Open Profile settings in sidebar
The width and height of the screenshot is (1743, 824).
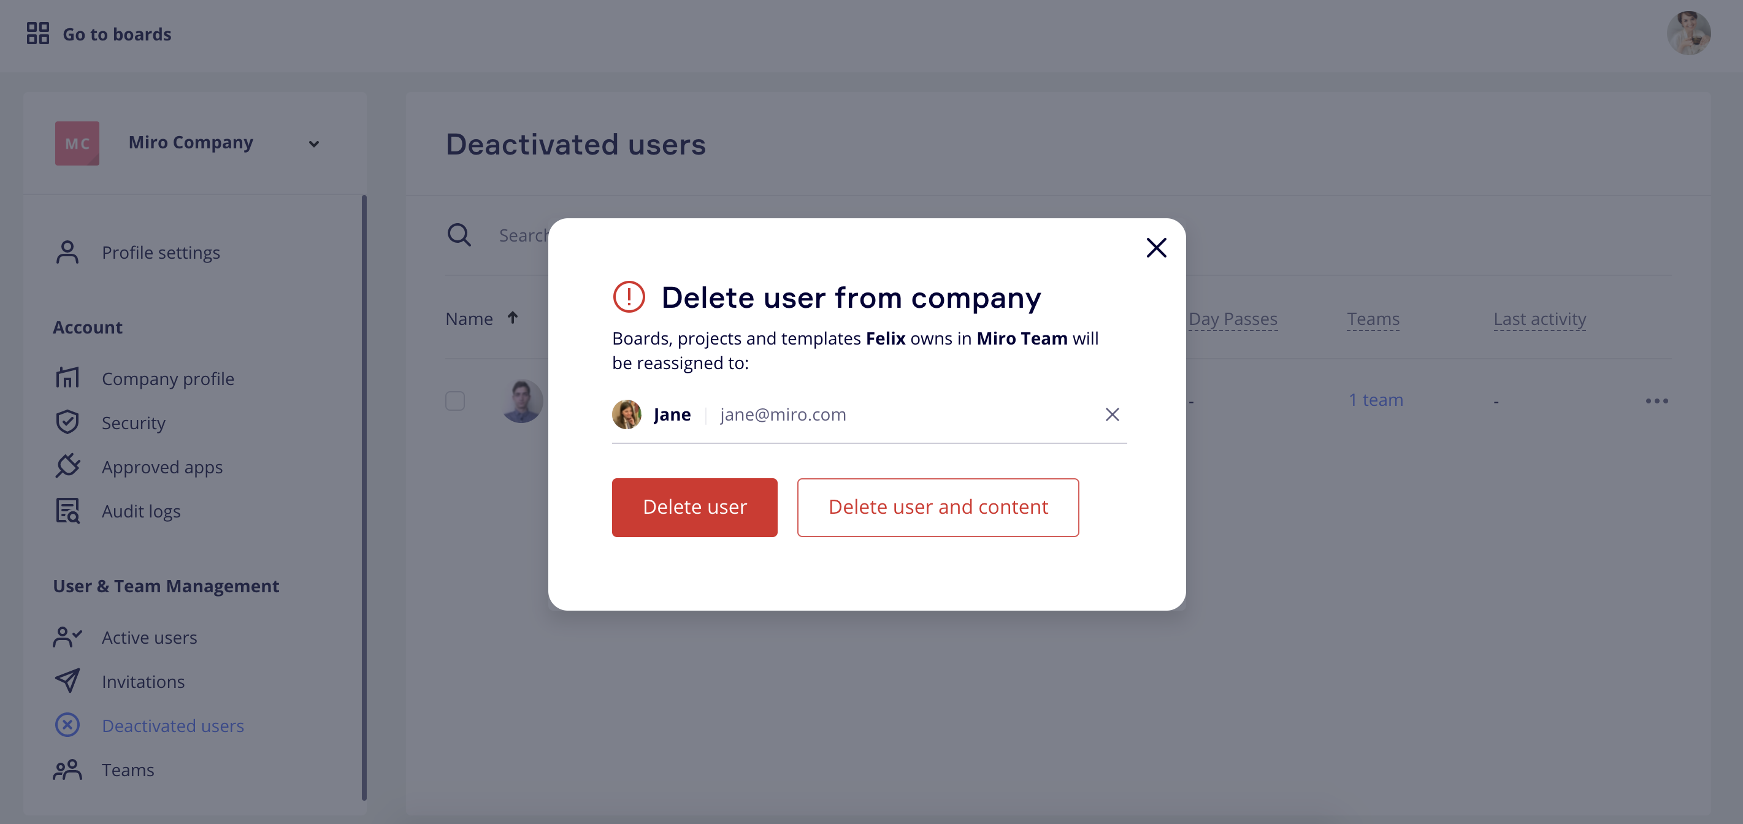point(160,253)
